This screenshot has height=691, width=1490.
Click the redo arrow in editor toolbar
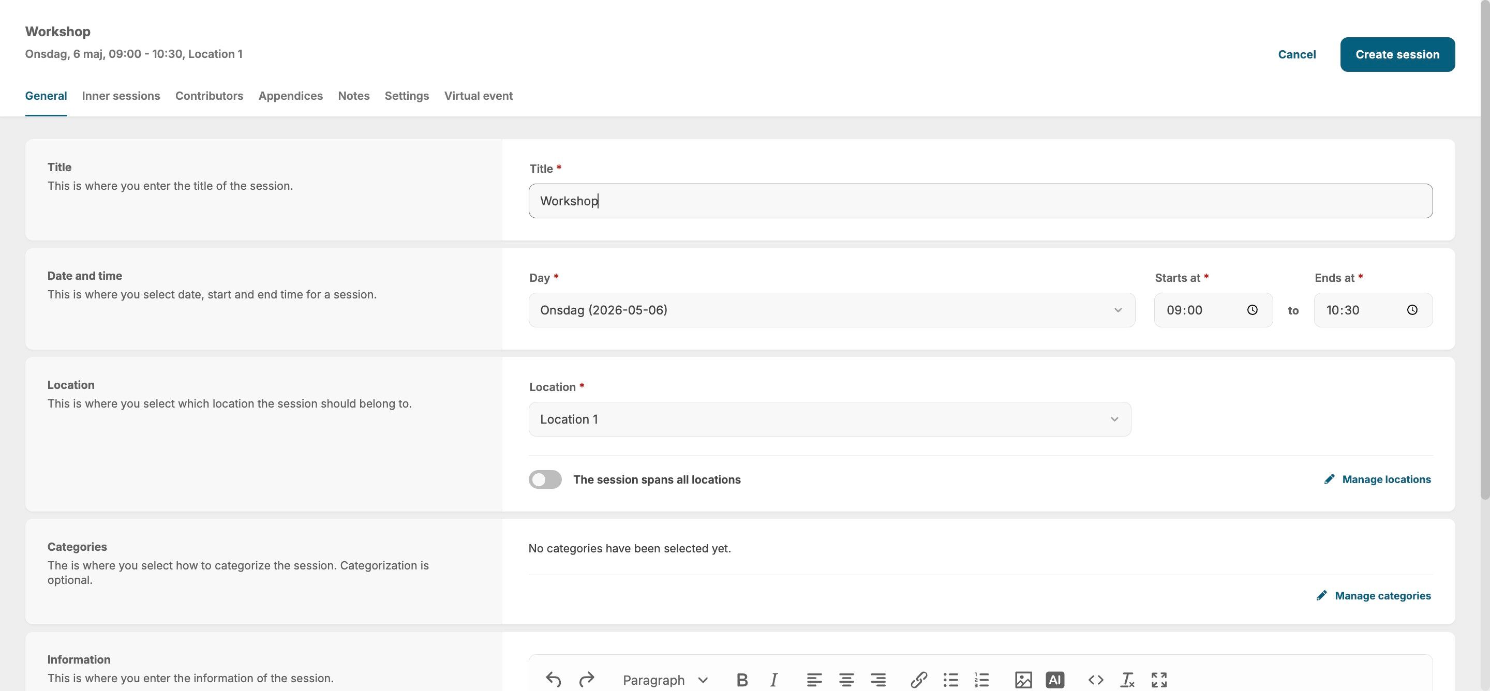click(587, 680)
